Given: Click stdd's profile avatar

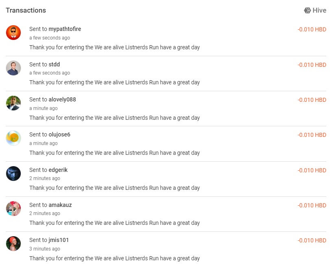Looking at the screenshot, I should point(13,68).
